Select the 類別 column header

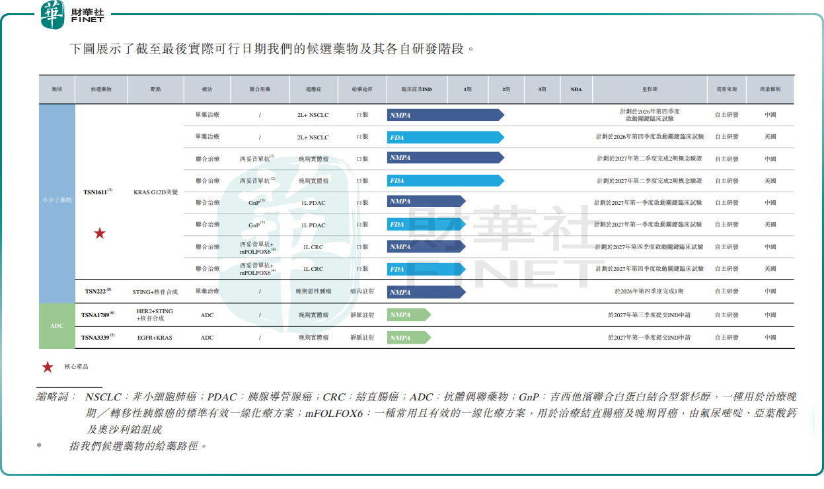[57, 89]
